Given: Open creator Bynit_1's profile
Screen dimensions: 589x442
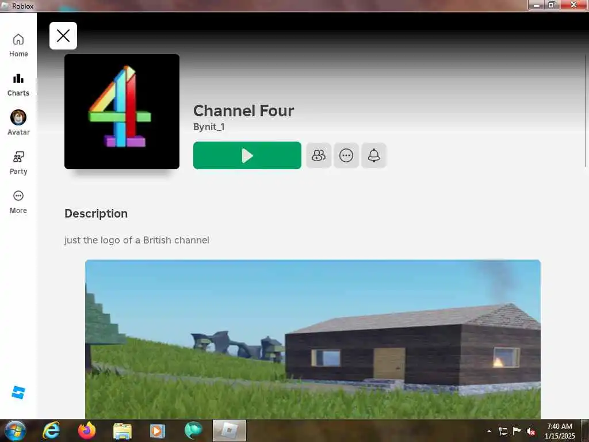Looking at the screenshot, I should click(x=209, y=127).
